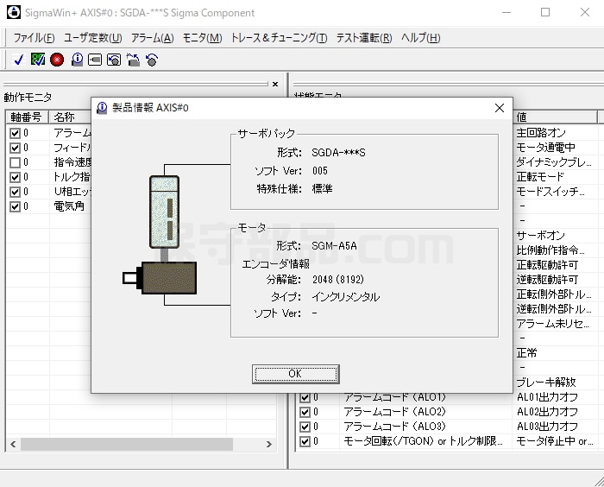604x487 pixels.
Task: Click the product information toolbar icon
Action: (x=77, y=60)
